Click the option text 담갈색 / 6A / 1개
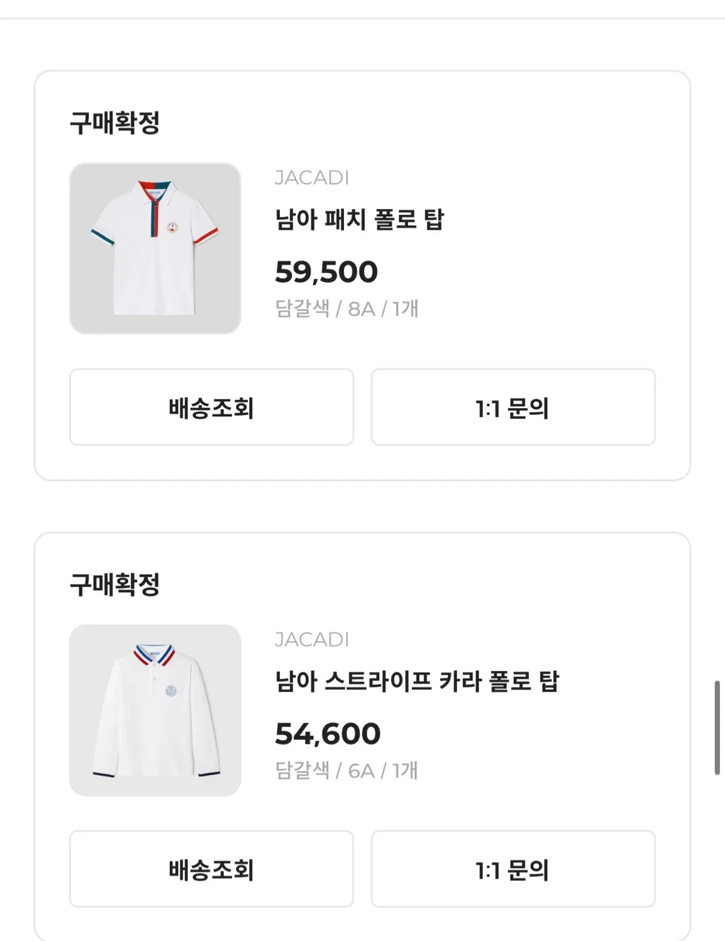The width and height of the screenshot is (725, 941). (x=346, y=770)
